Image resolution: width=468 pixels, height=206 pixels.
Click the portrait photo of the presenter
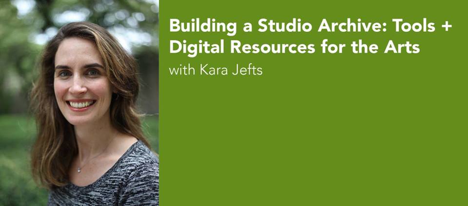coord(79,103)
